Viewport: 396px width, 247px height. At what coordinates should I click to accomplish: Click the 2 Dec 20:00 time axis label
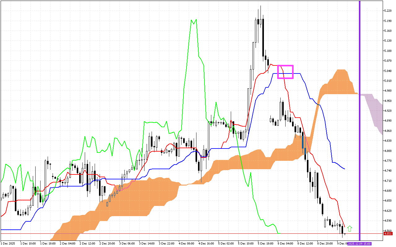click(x=107, y=244)
